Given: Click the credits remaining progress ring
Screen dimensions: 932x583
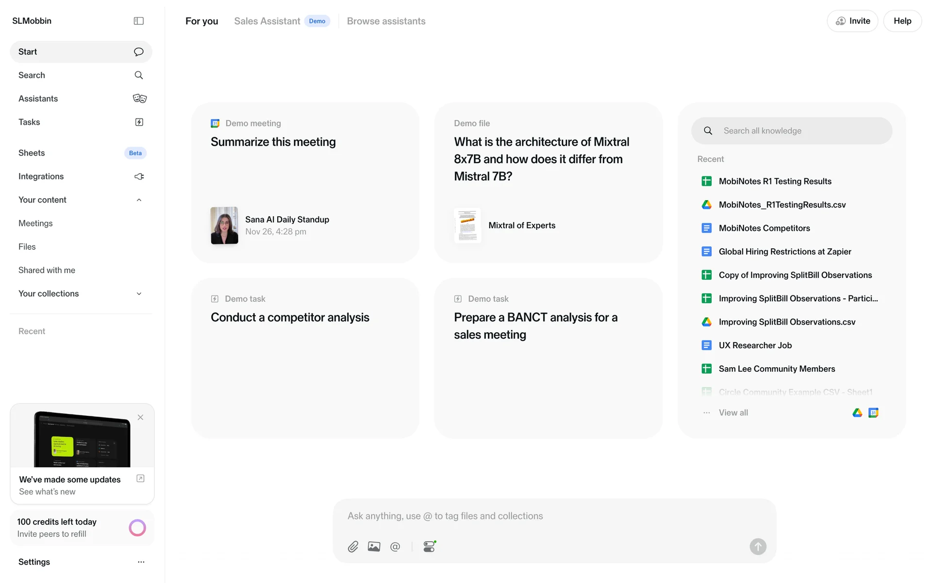Looking at the screenshot, I should pos(137,528).
